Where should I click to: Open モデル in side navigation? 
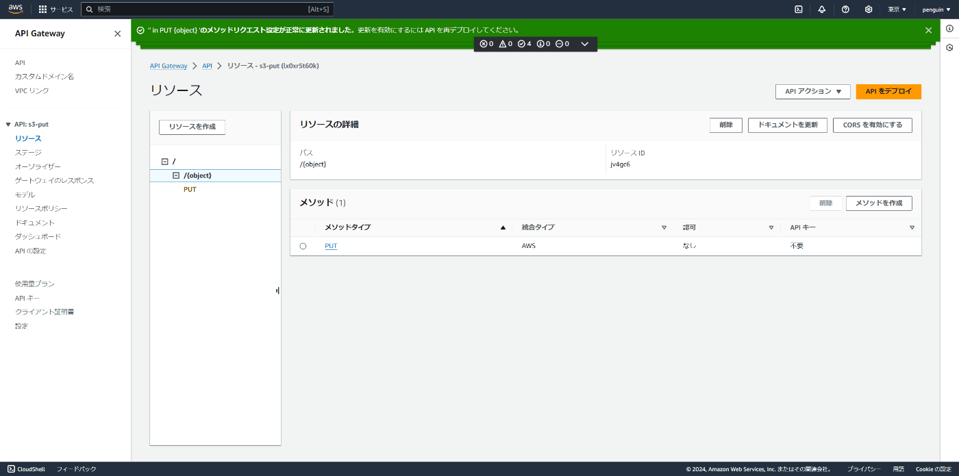click(x=25, y=195)
